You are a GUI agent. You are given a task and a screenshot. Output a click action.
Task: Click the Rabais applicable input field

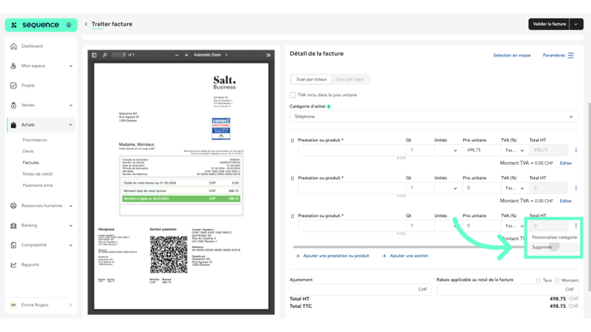[x=508, y=289]
